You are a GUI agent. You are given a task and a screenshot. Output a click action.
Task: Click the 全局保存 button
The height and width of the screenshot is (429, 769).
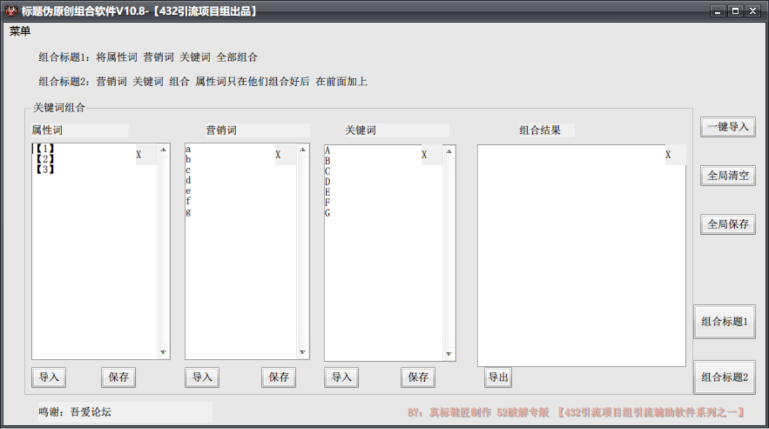(727, 224)
